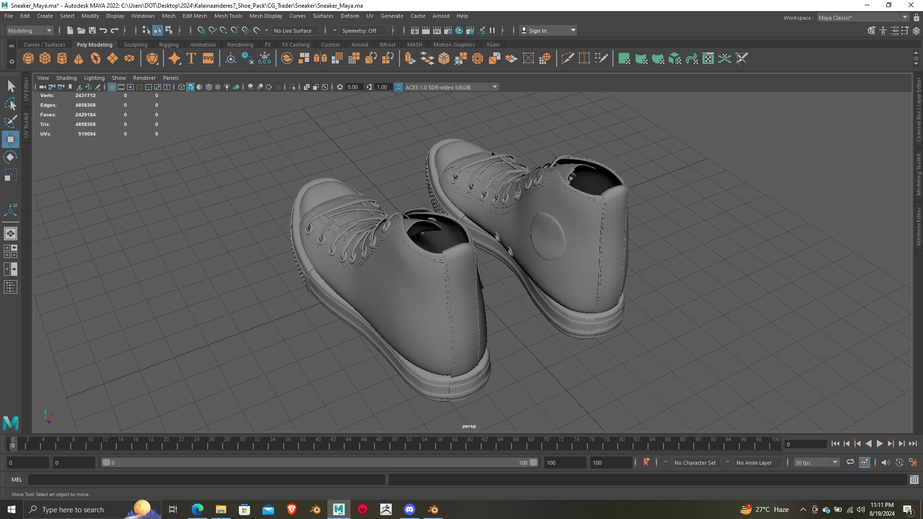Create a polygon cube from the shelf
923x519 pixels.
pyautogui.click(x=45, y=59)
